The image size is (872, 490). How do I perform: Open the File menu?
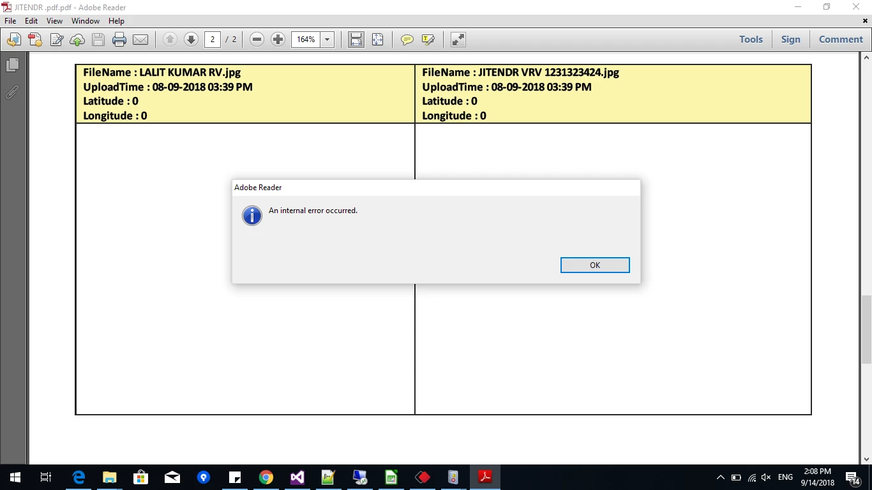(x=10, y=21)
